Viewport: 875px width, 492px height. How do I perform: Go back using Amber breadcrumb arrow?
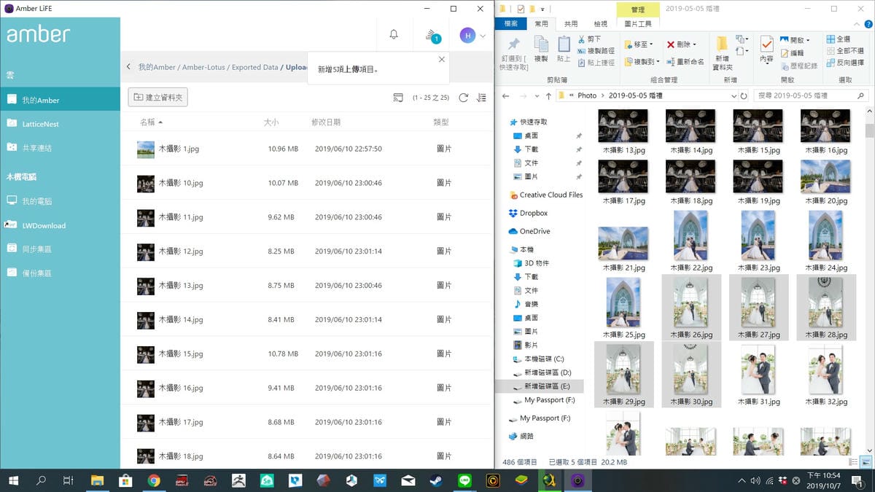[129, 66]
